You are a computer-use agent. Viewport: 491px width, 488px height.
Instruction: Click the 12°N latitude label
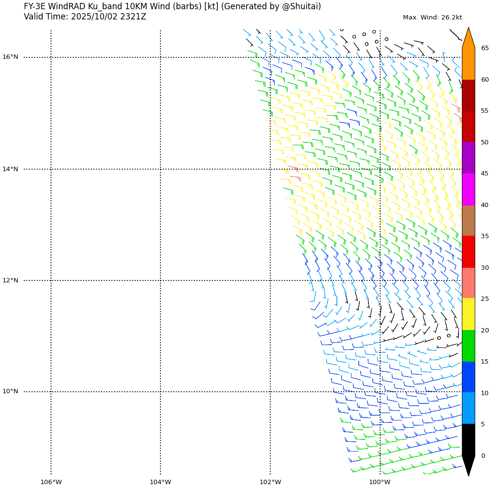(10, 280)
